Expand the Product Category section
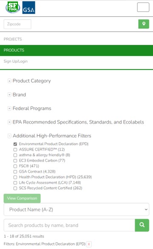The image size is (153, 249). (9, 81)
